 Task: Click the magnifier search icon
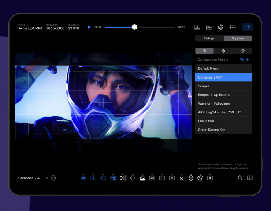tap(240, 178)
